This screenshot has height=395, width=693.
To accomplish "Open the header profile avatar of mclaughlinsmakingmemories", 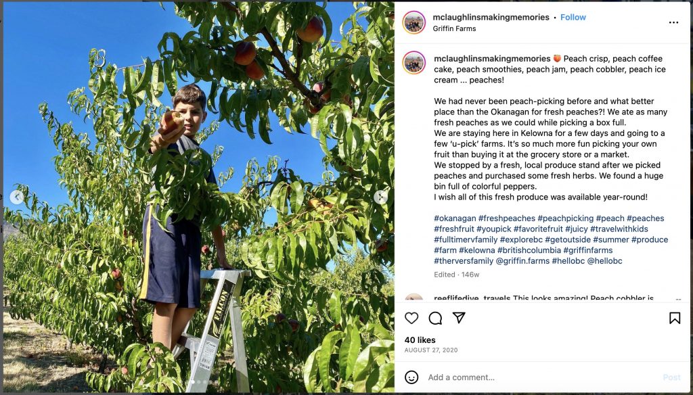I will [x=414, y=22].
